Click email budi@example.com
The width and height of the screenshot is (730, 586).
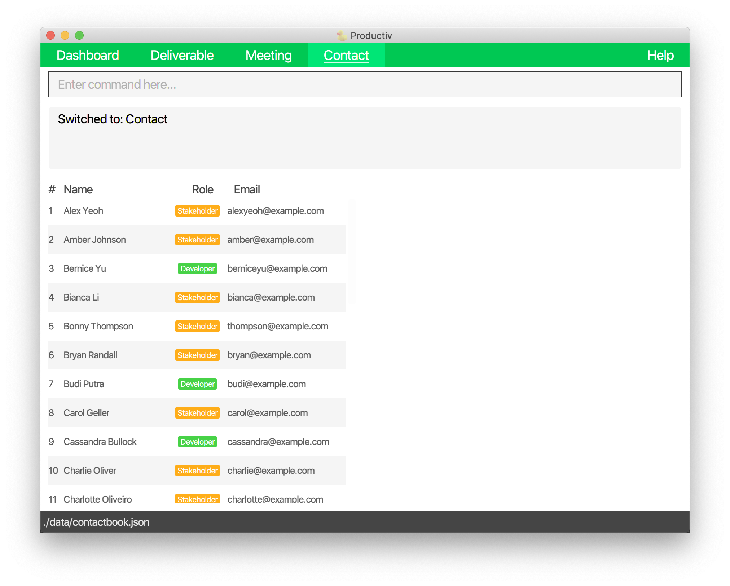pos(267,384)
